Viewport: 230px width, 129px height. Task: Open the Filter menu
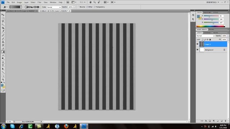(39, 3)
